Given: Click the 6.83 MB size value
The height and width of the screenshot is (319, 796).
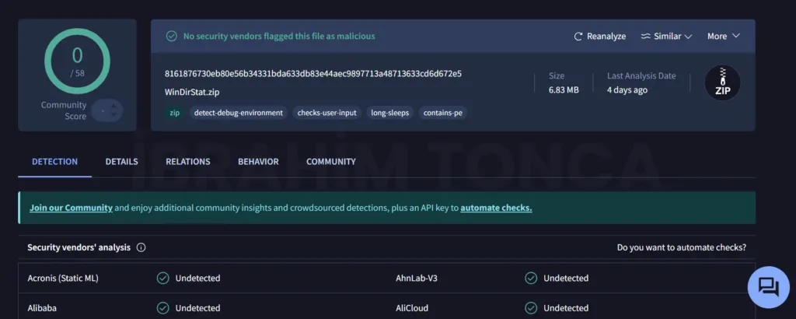Looking at the screenshot, I should (x=564, y=90).
